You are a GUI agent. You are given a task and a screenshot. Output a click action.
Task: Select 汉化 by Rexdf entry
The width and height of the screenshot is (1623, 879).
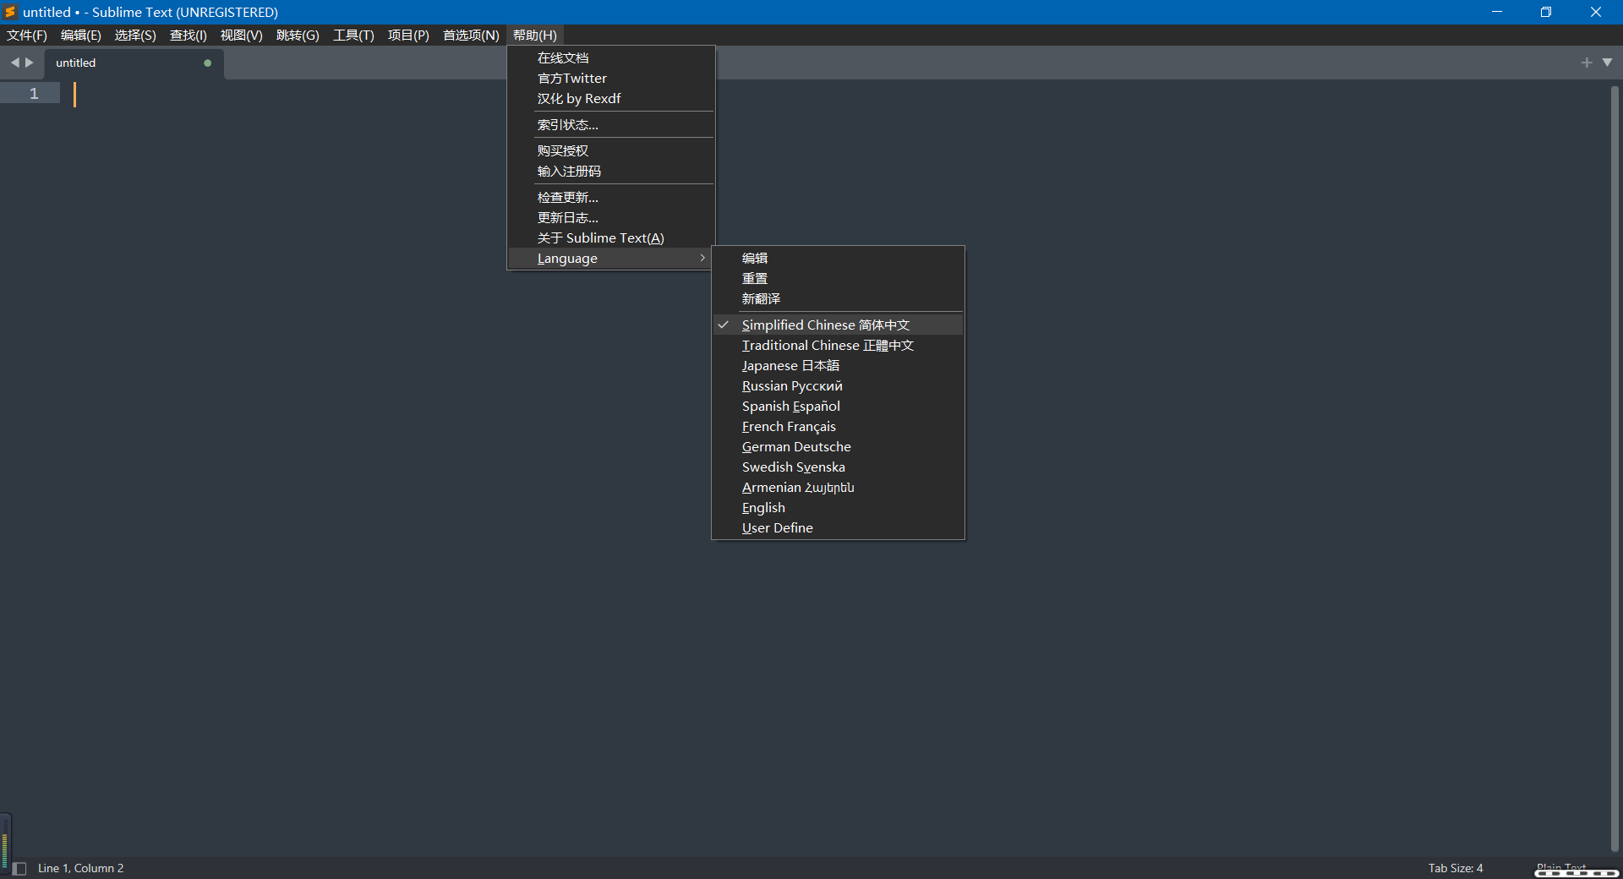pyautogui.click(x=611, y=99)
